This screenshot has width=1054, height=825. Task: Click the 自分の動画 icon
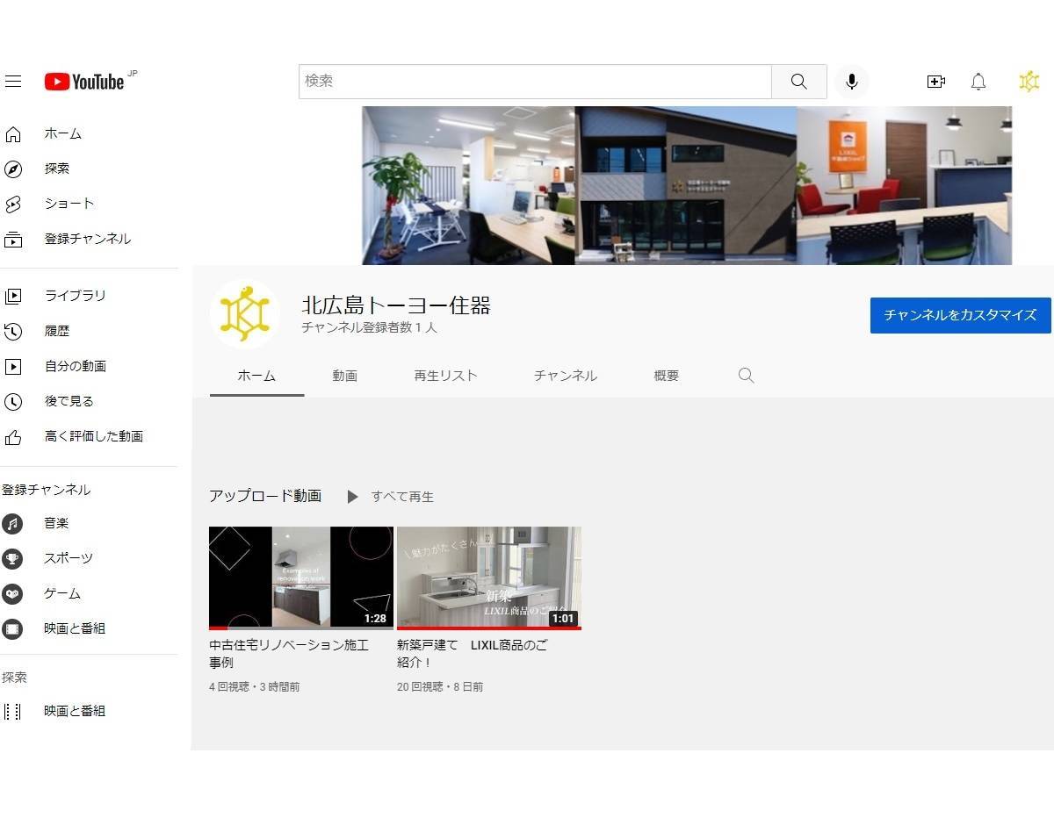[13, 366]
